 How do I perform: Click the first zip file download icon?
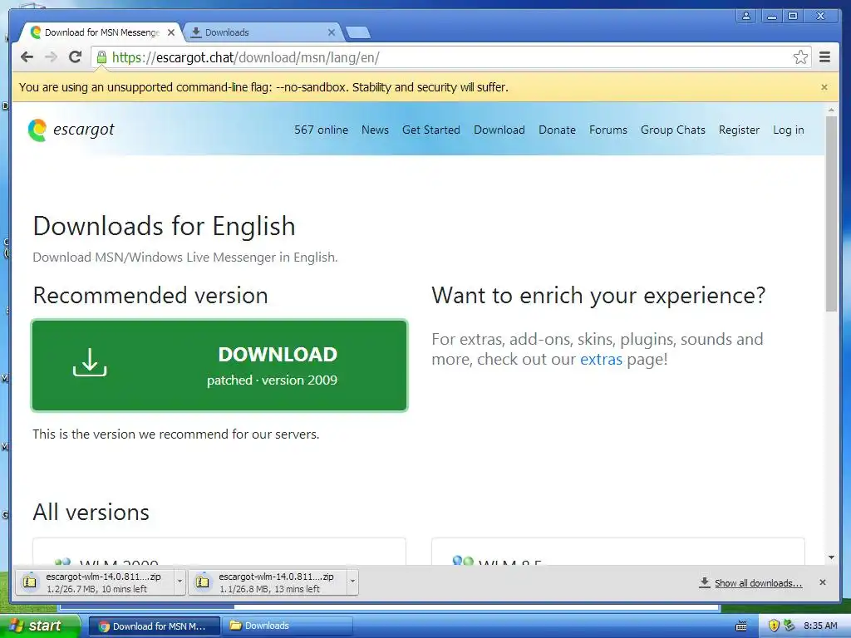30,582
